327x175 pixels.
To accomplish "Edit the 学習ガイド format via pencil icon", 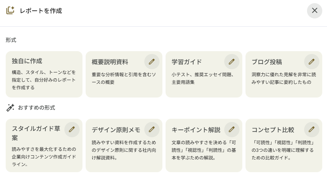I will click(232, 62).
